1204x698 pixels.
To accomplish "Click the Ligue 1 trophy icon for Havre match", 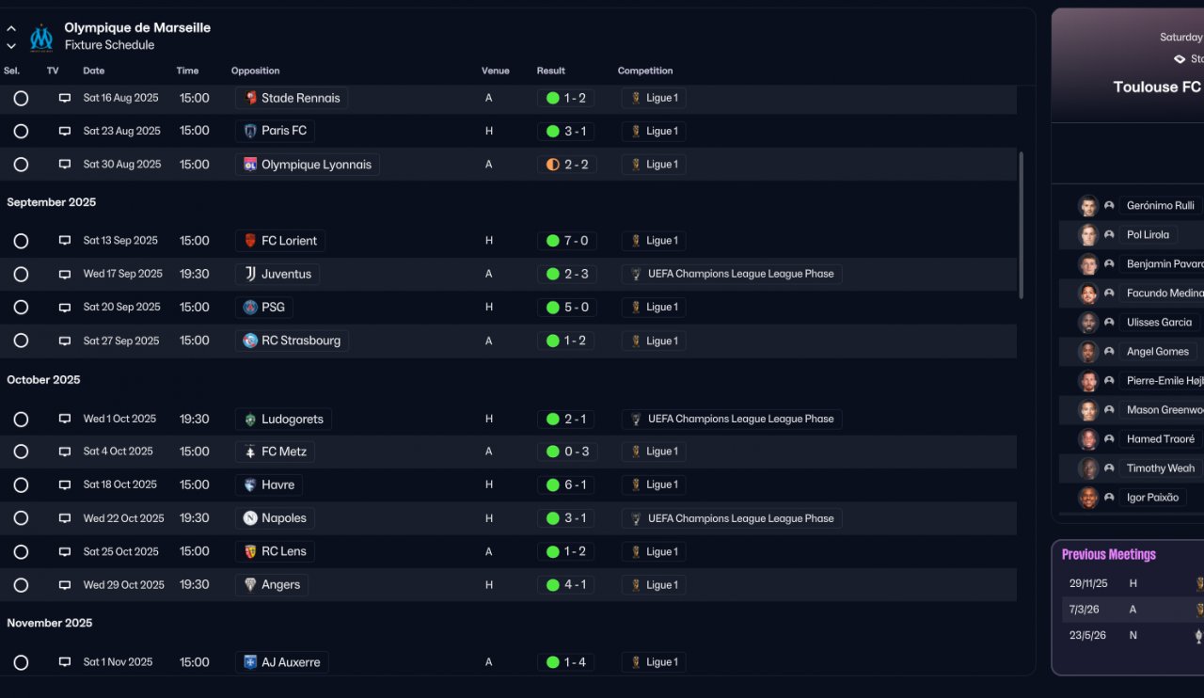I will [x=636, y=485].
